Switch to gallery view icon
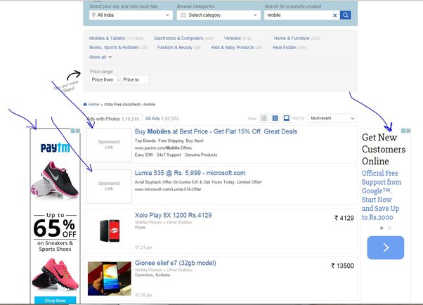This screenshot has height=305, width=423. coord(286,118)
